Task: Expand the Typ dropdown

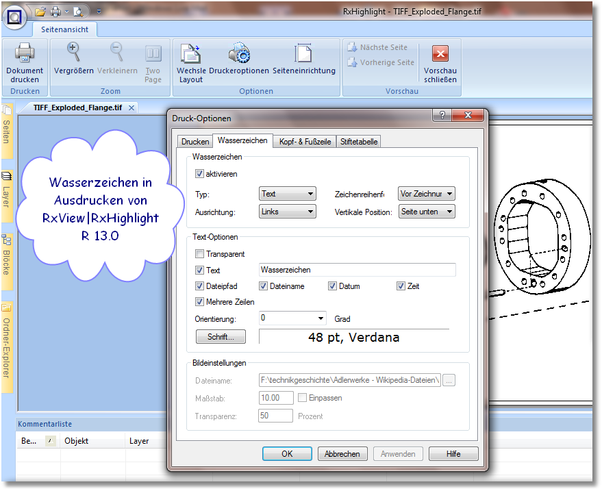Action: (x=287, y=194)
